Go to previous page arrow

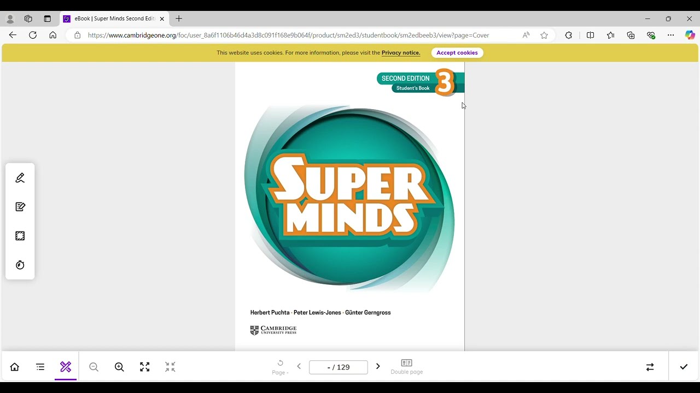[x=299, y=366]
